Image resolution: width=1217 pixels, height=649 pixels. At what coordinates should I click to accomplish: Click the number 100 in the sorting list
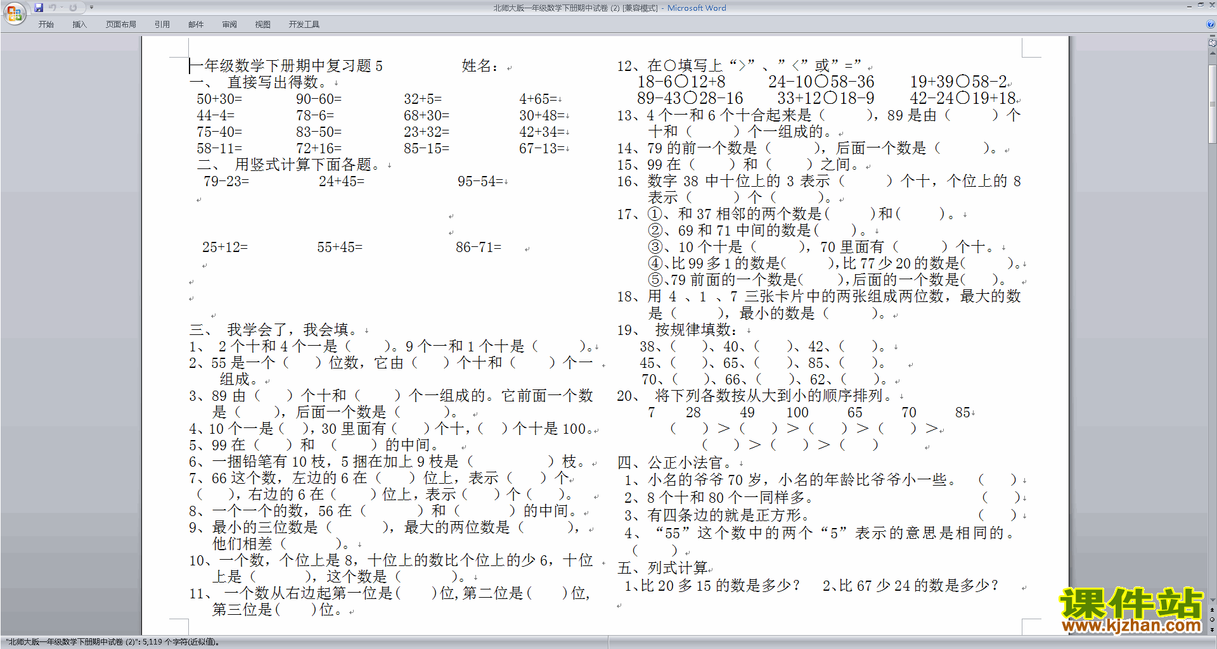click(x=797, y=413)
